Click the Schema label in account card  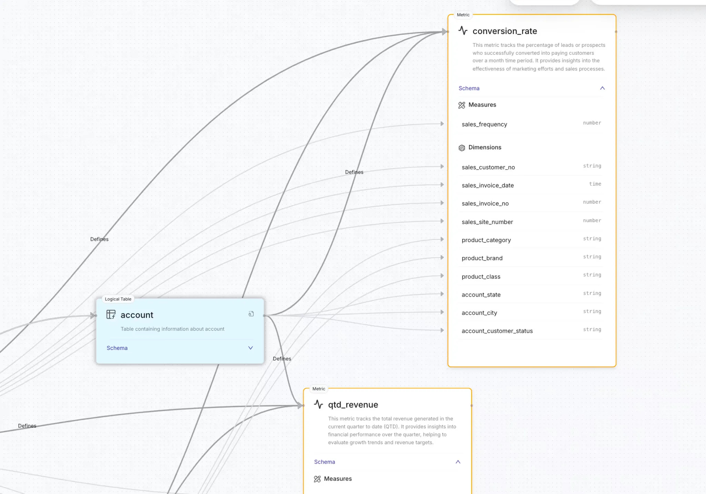[x=117, y=348]
